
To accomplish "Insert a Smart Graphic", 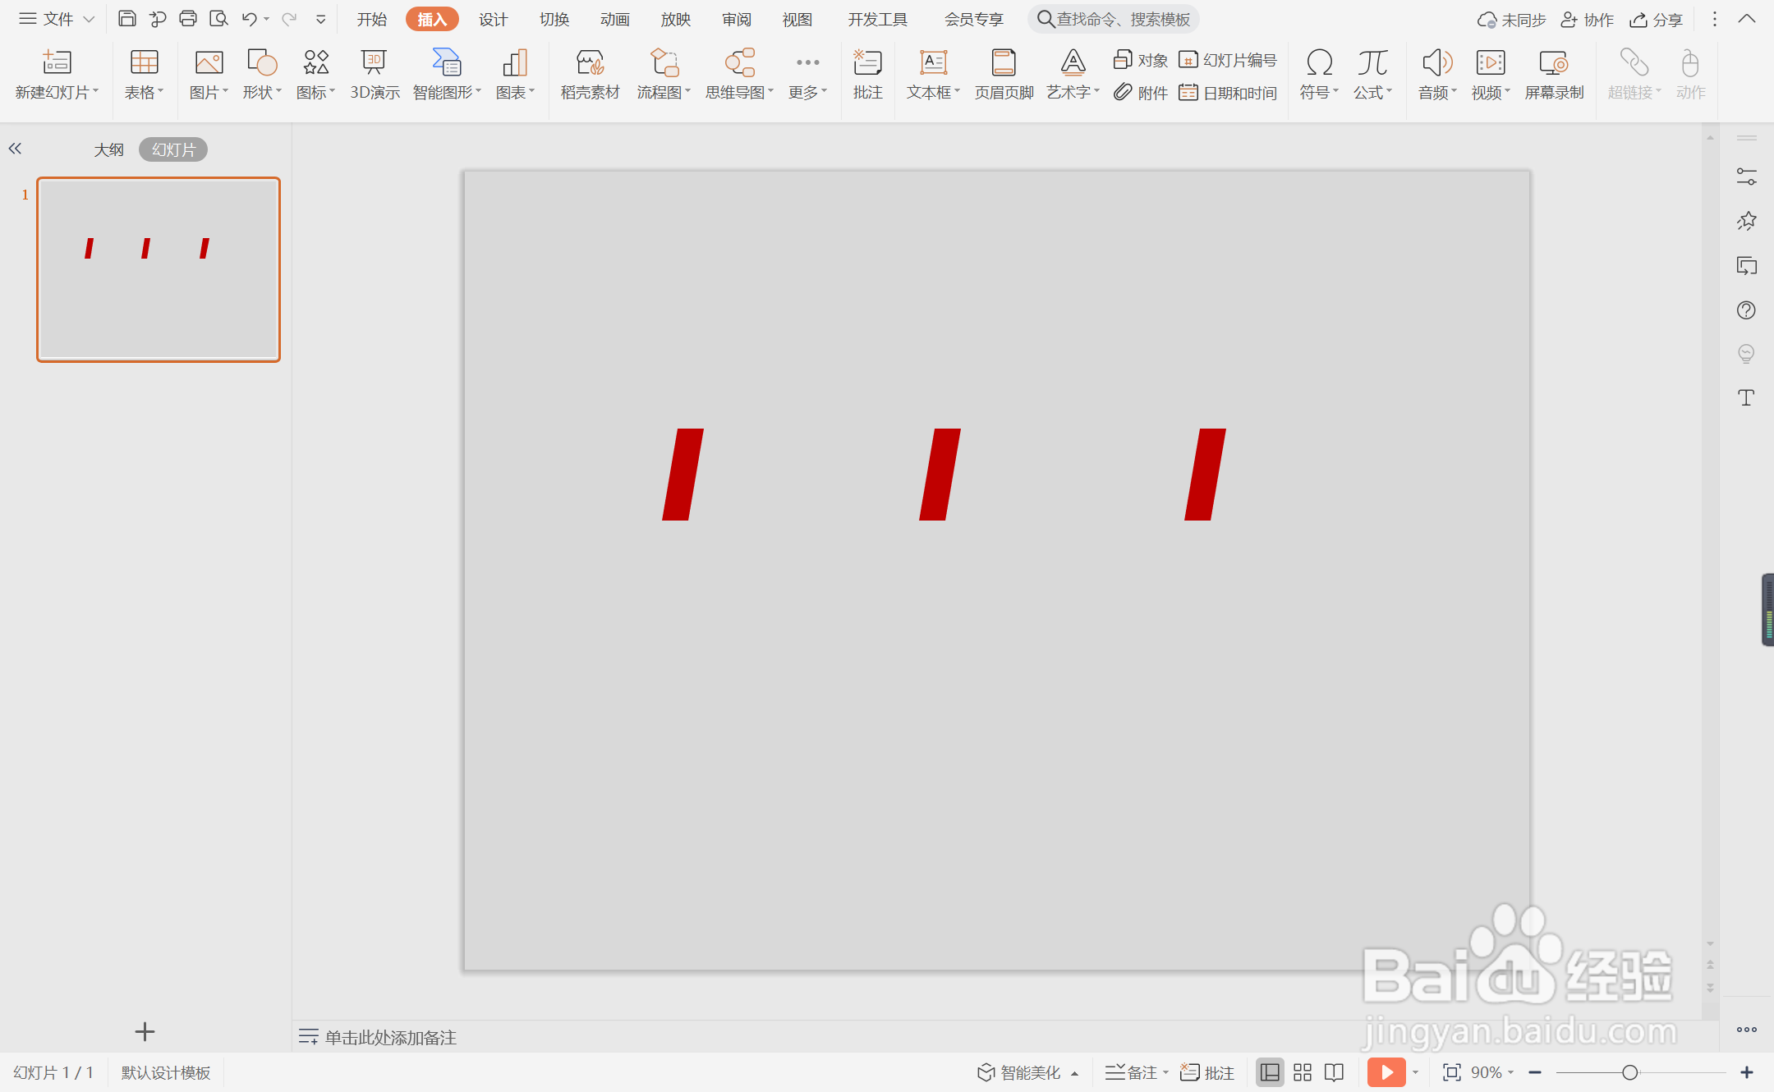I will tap(446, 74).
